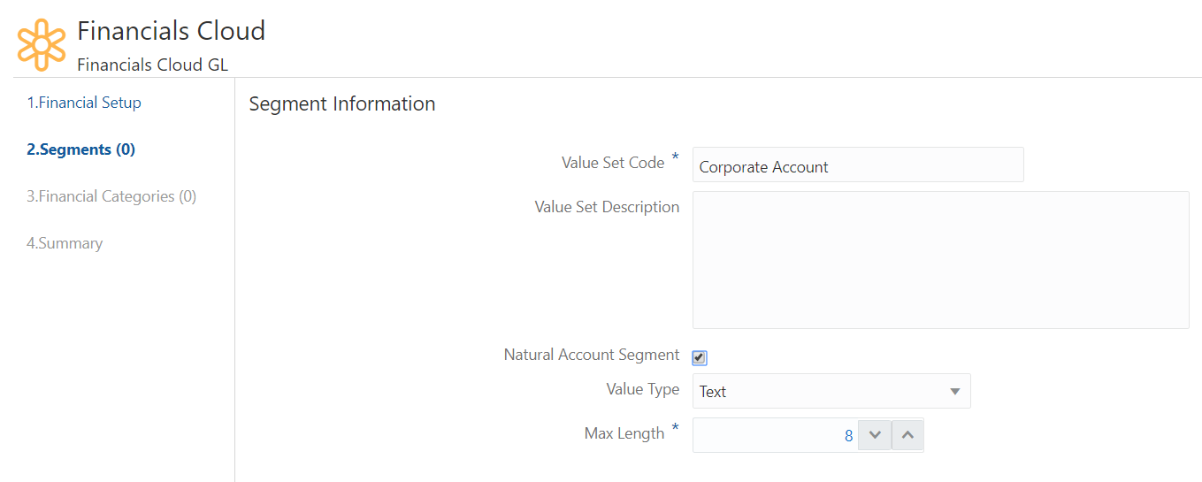The height and width of the screenshot is (482, 1202).
Task: Go to the 1.Financial Setup step
Action: coord(84,103)
